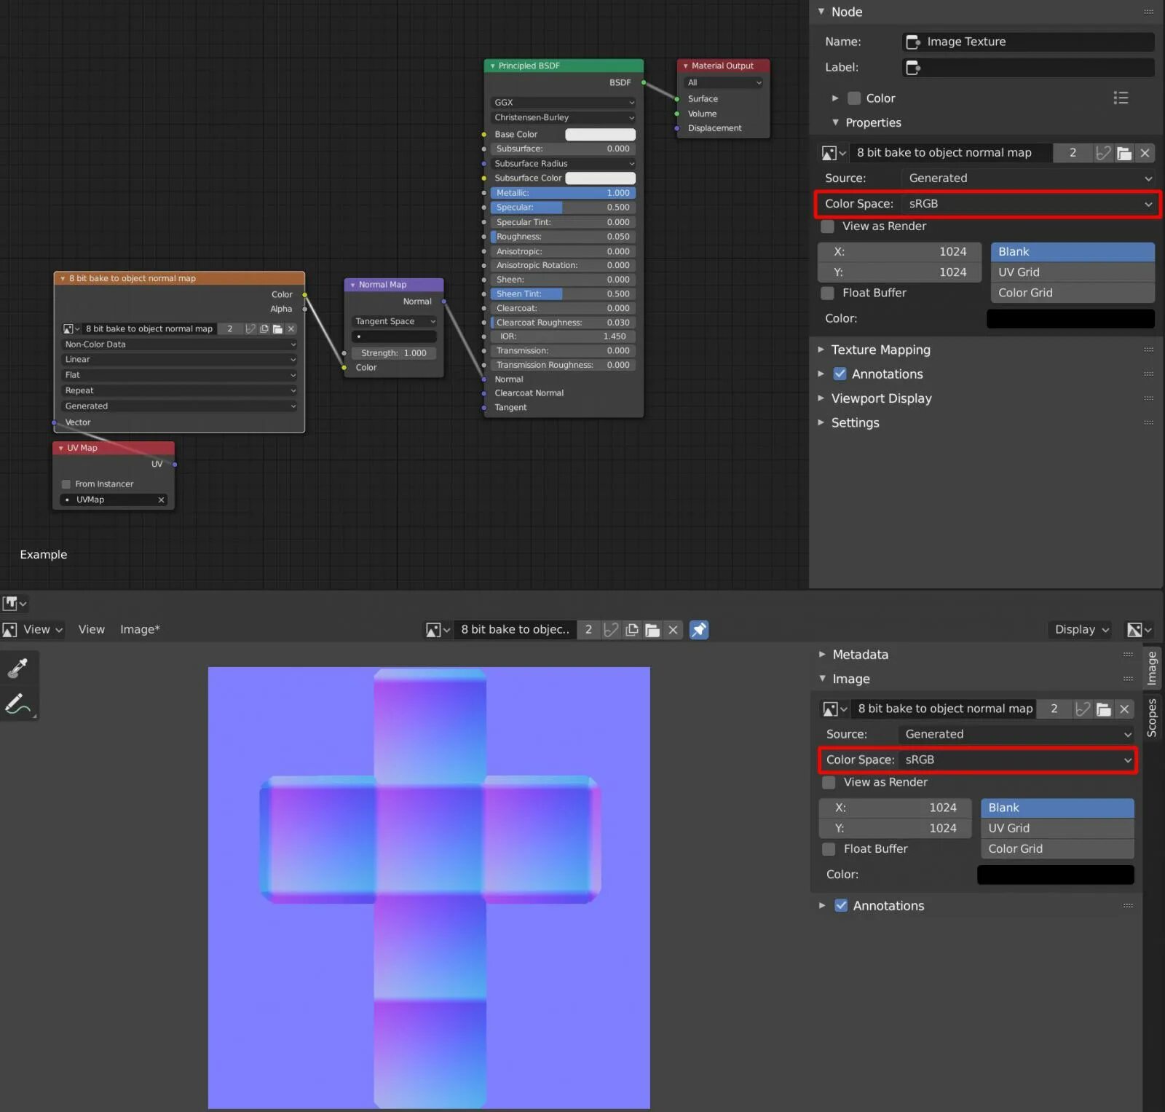Toggle fake user shield in Node Properties panel

coord(1104,153)
